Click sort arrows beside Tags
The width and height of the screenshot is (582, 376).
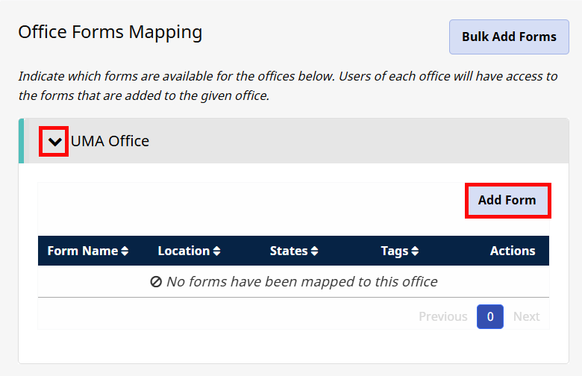click(415, 251)
